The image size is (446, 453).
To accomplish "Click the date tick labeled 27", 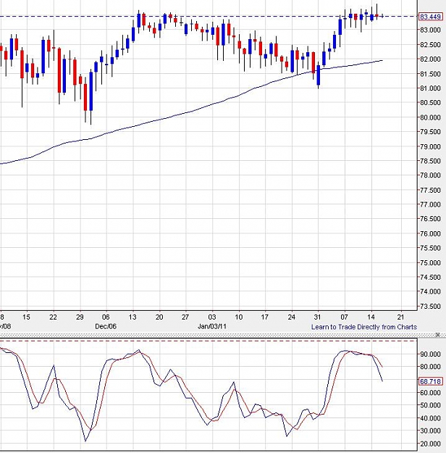I will pos(185,317).
